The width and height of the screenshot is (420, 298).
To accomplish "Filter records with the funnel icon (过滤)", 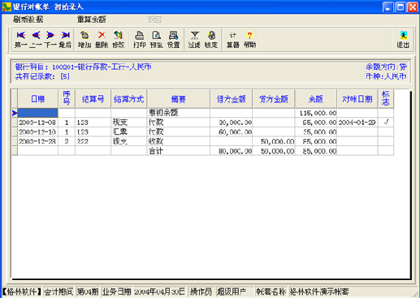I will [194, 39].
